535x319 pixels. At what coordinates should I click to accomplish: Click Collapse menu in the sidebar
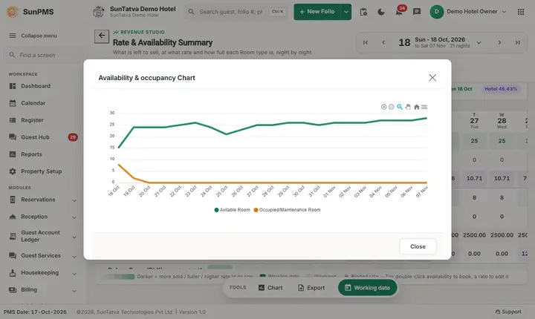pos(33,36)
